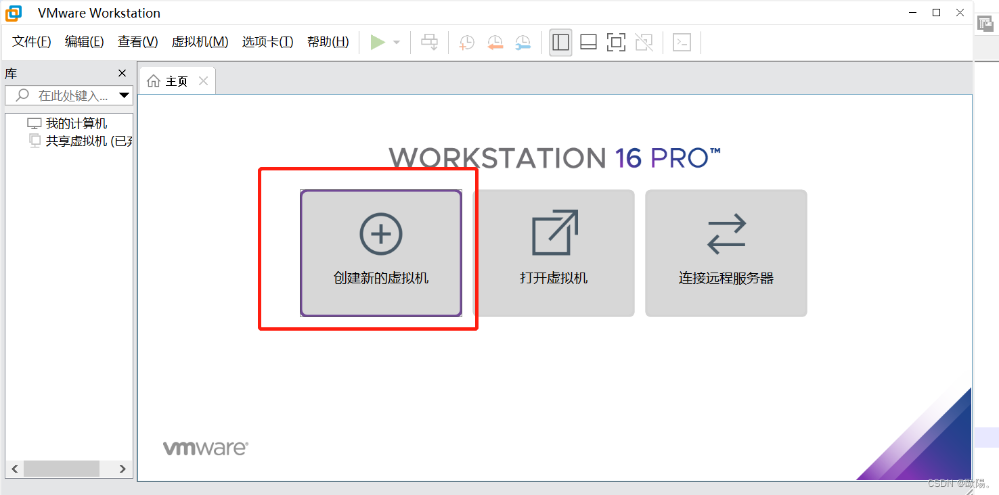The image size is (999, 495).
Task: Click the revert to snapshot icon
Action: coord(495,43)
